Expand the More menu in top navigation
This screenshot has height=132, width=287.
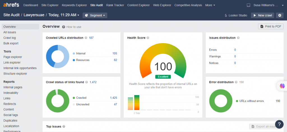tap(210, 5)
